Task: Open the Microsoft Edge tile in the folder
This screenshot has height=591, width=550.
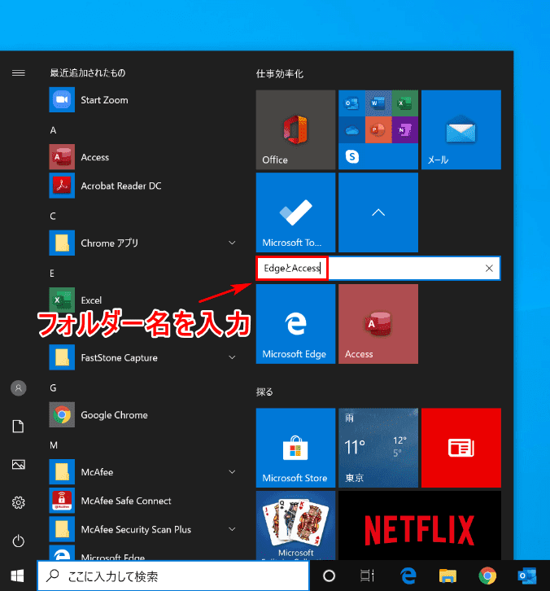Action: point(295,324)
